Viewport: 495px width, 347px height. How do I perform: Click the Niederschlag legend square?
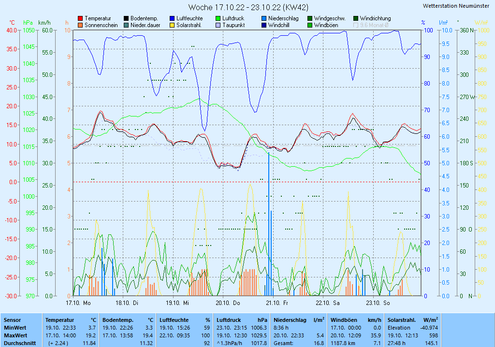pos(264,18)
